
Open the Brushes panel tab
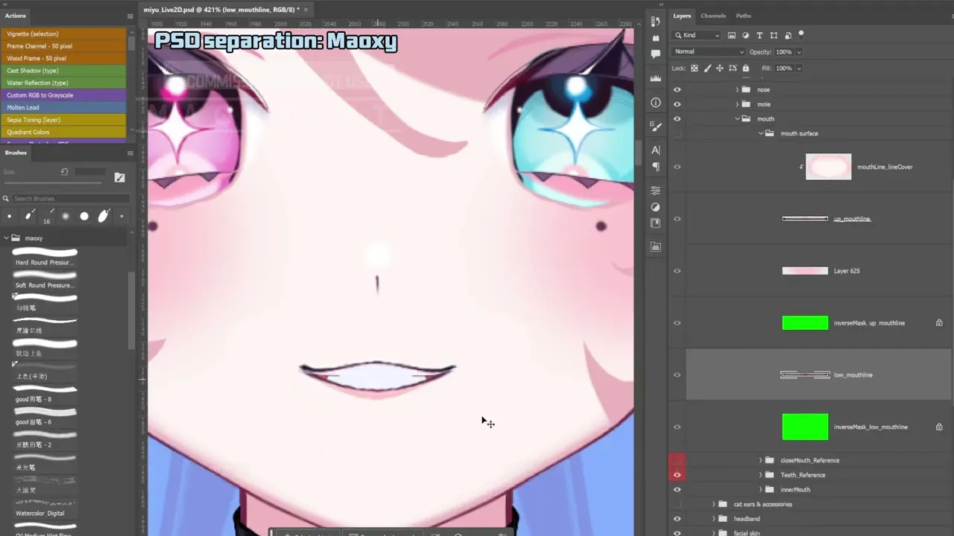coord(16,153)
